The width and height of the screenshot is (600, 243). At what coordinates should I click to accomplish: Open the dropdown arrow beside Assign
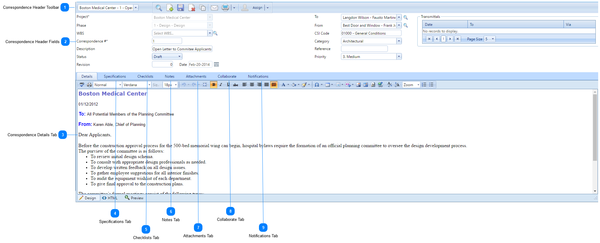(267, 8)
